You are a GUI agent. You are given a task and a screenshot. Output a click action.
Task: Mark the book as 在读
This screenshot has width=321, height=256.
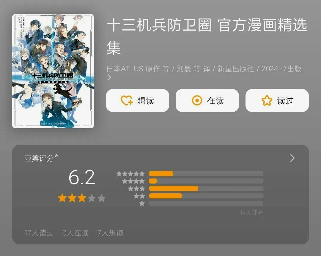coord(207,100)
